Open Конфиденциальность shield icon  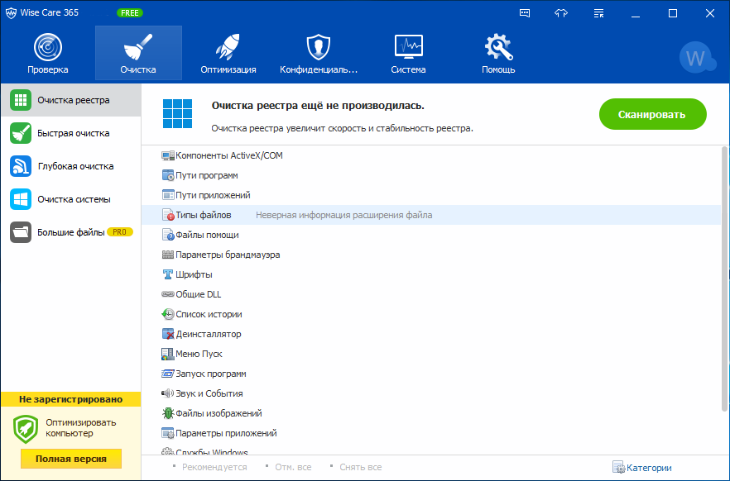coord(319,47)
